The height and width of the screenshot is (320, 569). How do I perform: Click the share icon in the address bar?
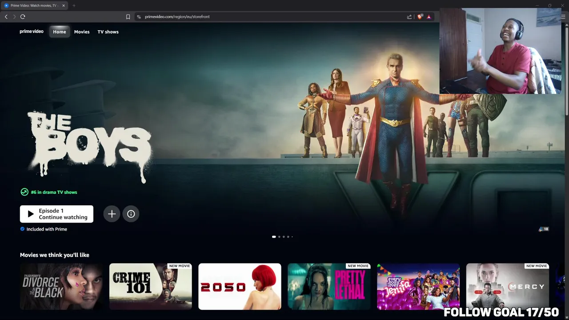tap(409, 16)
